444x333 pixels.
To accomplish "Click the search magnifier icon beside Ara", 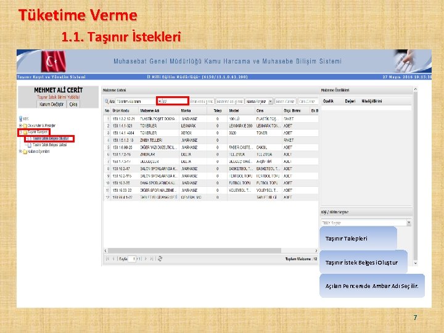I will [107, 101].
